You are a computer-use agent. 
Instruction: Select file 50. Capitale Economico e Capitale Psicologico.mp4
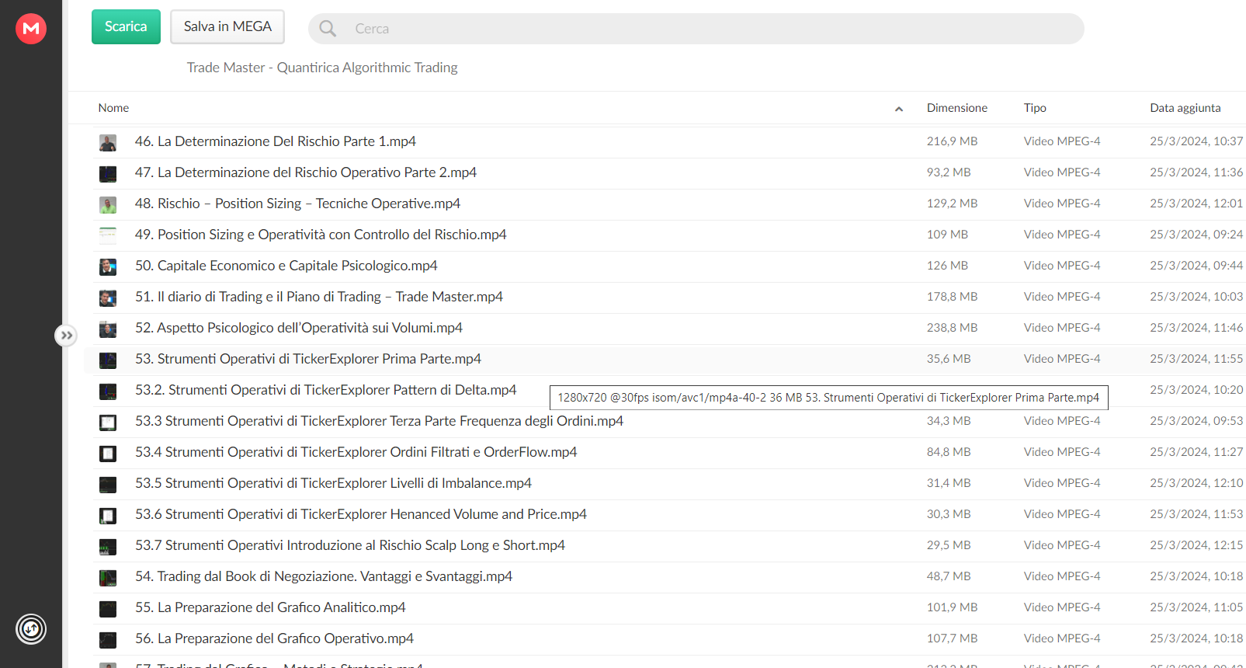click(x=286, y=266)
